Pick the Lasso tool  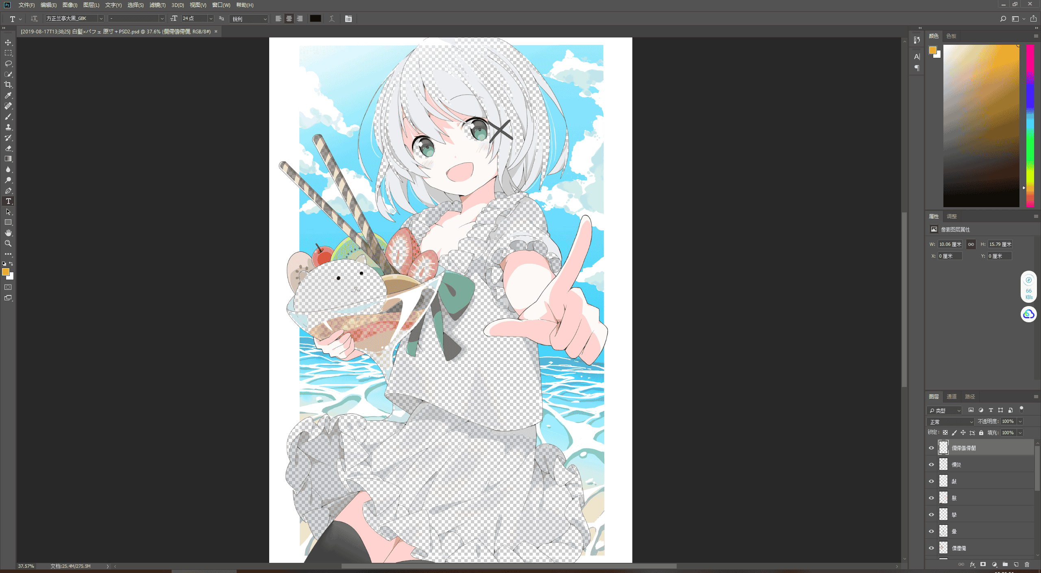[8, 63]
